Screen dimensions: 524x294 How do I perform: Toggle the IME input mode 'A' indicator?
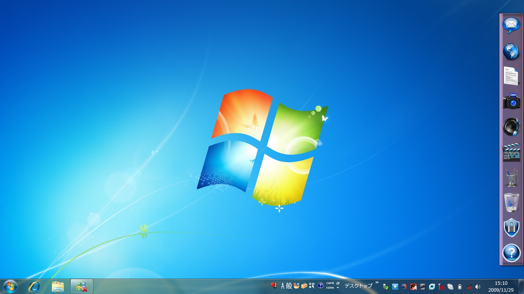[x=283, y=286]
